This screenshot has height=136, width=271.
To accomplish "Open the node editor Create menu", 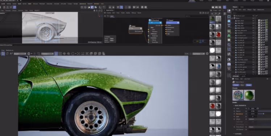I will (x=109, y=13).
